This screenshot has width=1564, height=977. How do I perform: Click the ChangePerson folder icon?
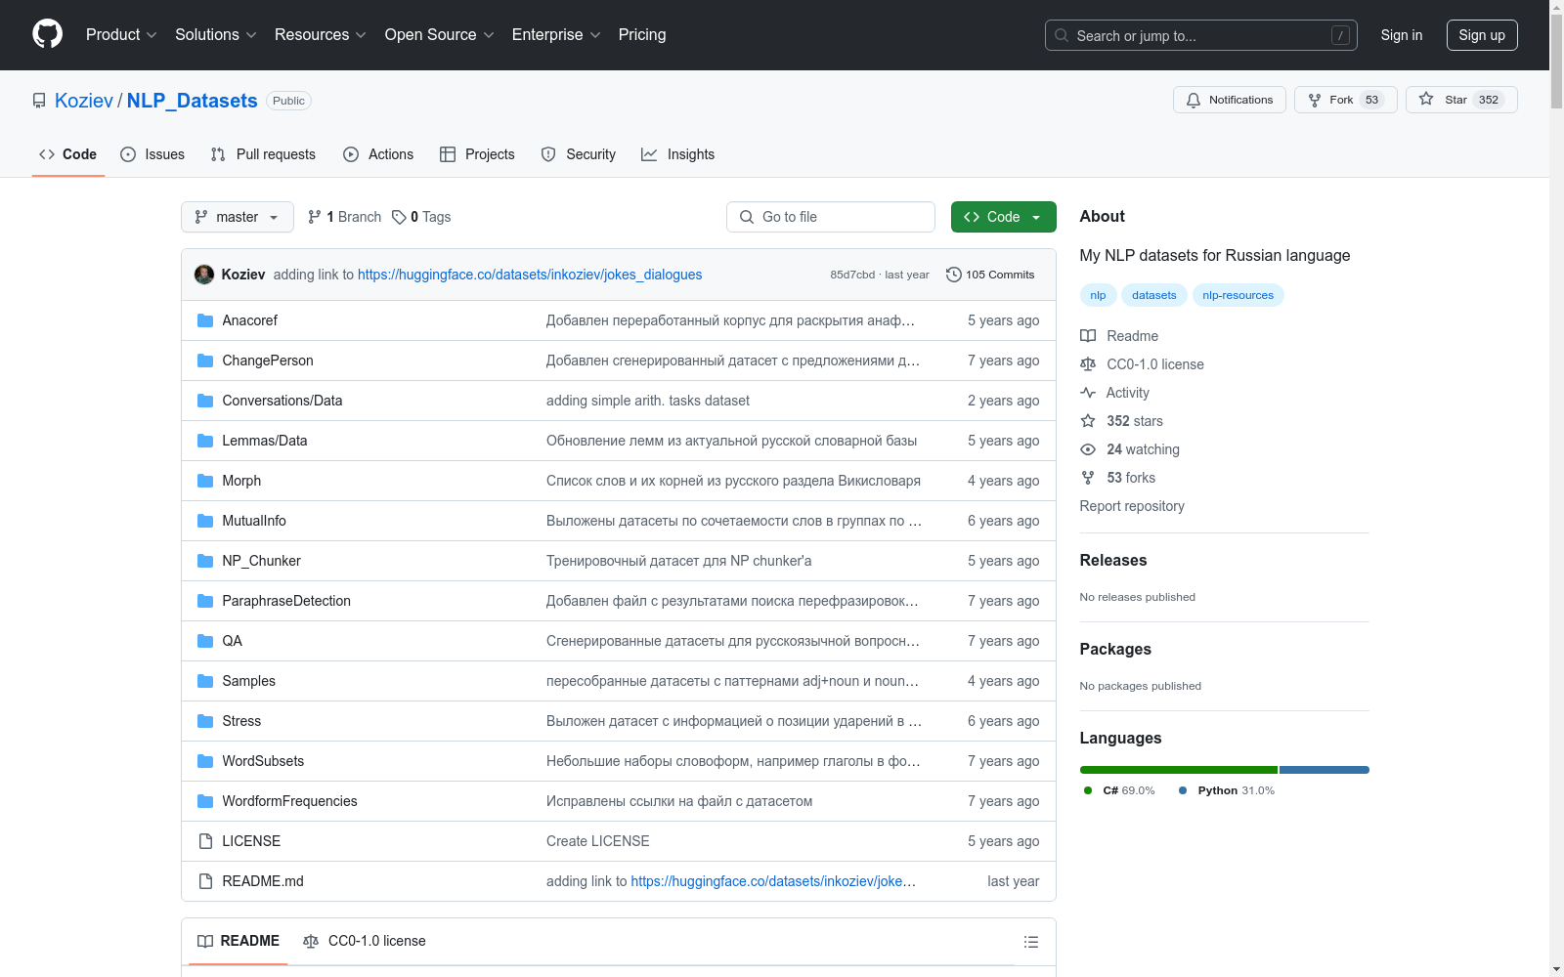point(205,361)
